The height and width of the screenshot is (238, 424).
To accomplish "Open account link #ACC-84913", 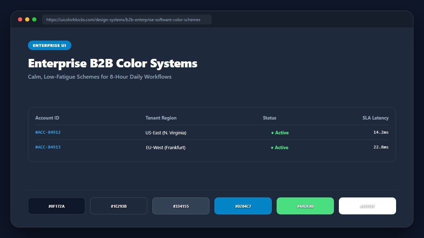I will pyautogui.click(x=48, y=147).
